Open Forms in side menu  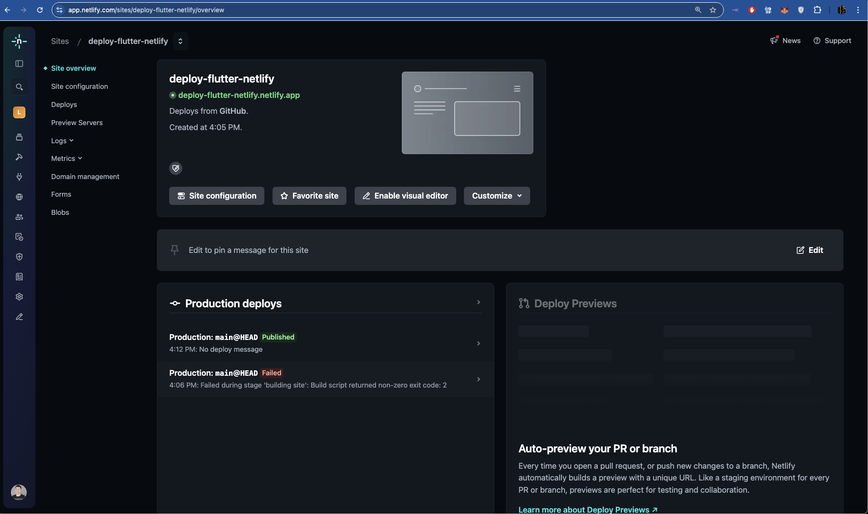coord(61,194)
